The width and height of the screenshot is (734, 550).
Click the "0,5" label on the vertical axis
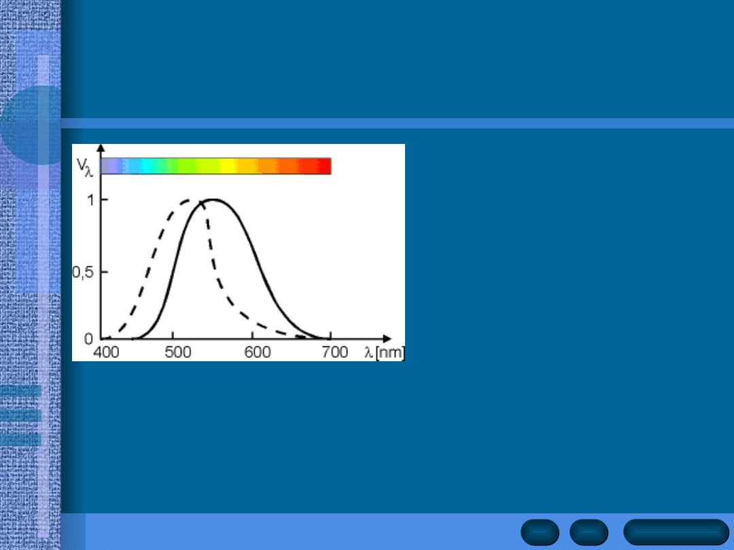[84, 272]
